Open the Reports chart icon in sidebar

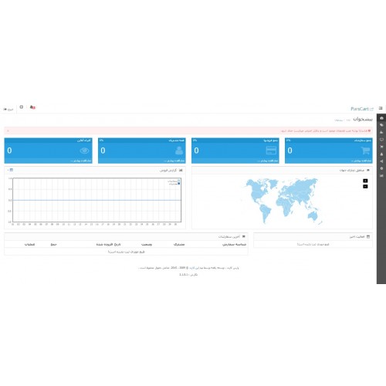tap(381, 176)
